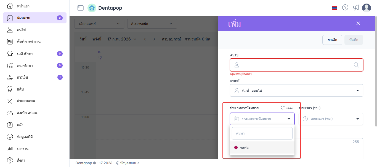
Task: Open the help question mark icon
Action: click(x=345, y=8)
